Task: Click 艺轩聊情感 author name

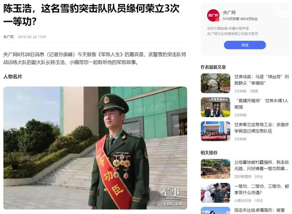Action: tap(243, 177)
